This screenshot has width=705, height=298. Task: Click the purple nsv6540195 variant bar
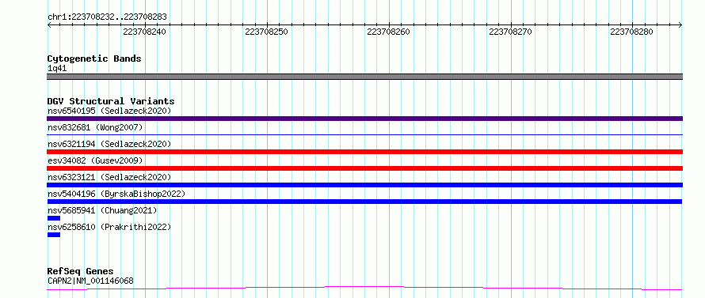pos(364,119)
